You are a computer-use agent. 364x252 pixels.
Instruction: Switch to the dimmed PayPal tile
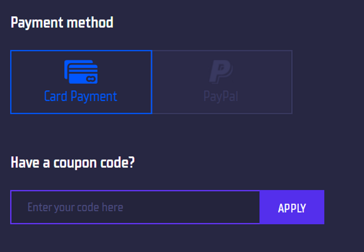pos(222,82)
